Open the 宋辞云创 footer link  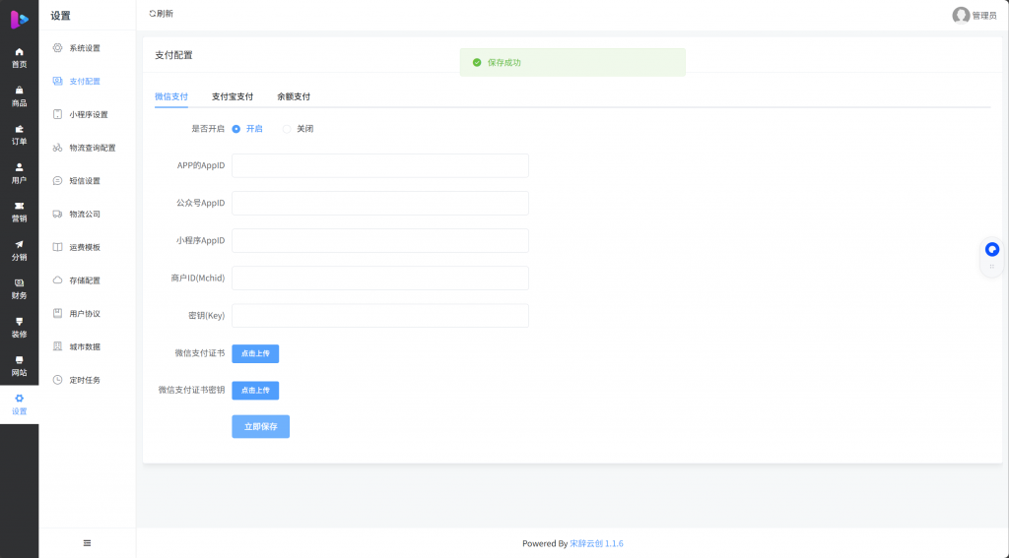click(586, 543)
